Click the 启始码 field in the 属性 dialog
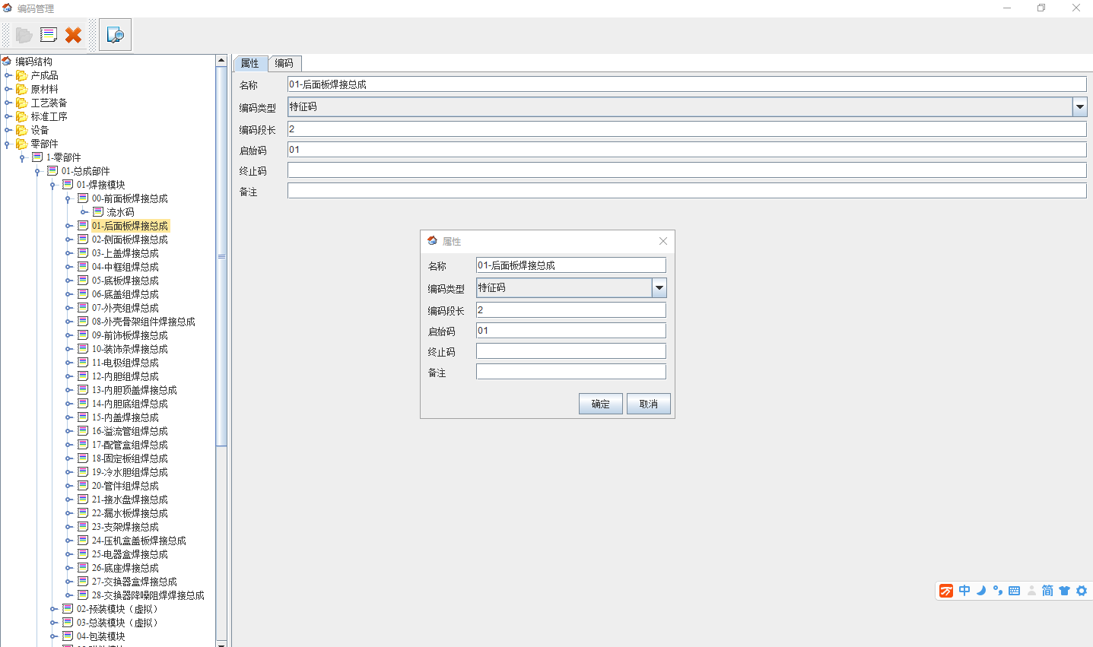1093x647 pixels. click(571, 331)
